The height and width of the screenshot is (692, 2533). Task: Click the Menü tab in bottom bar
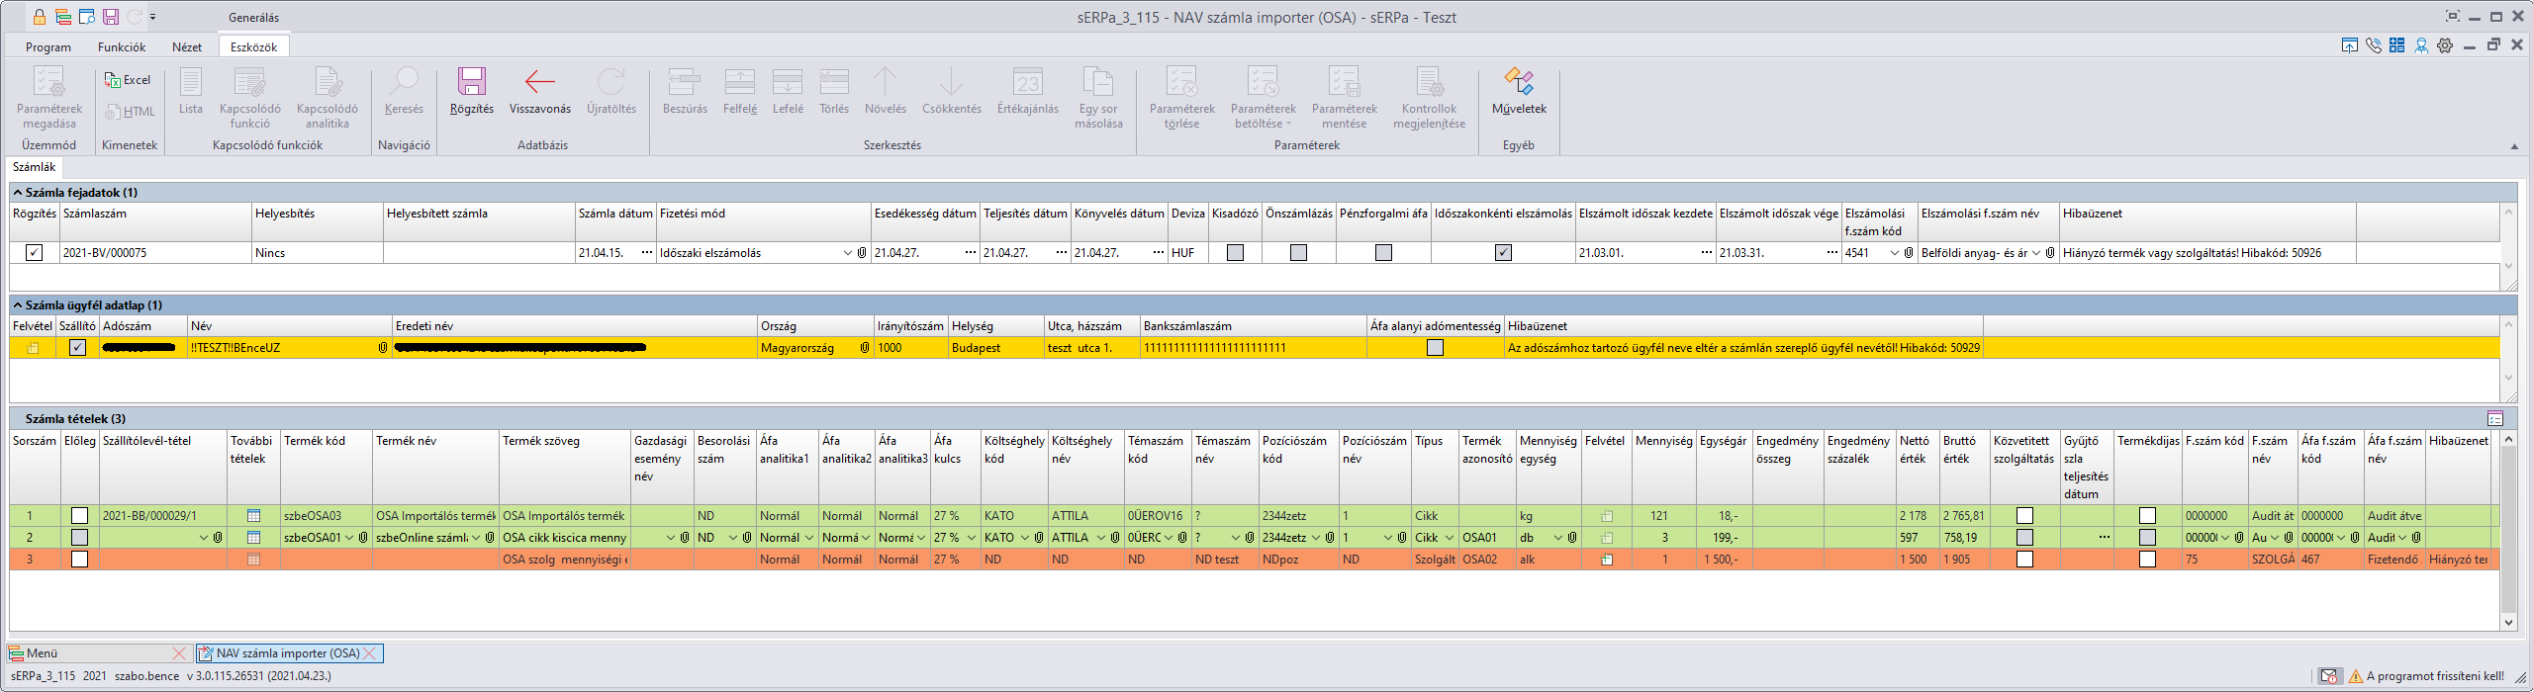pos(42,653)
